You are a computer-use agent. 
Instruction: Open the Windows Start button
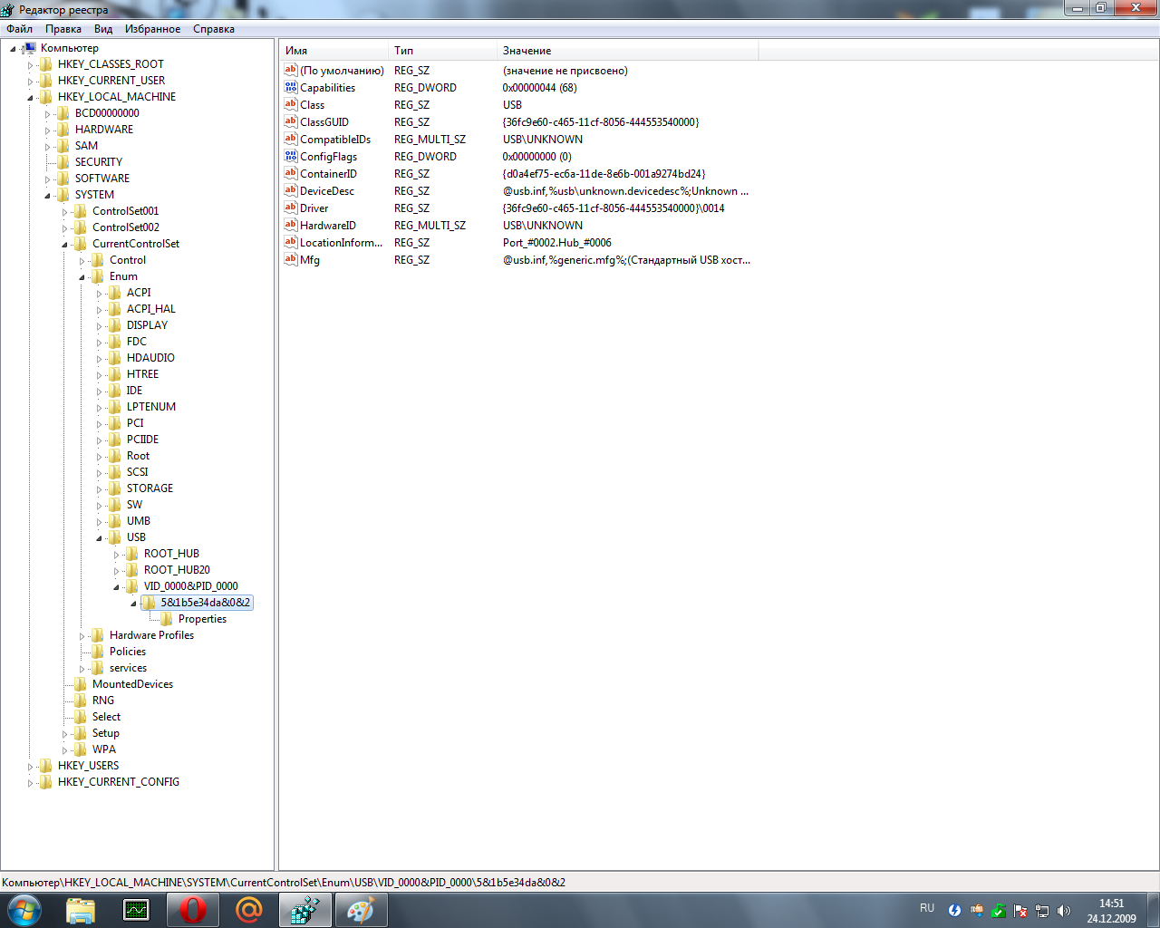click(x=24, y=910)
